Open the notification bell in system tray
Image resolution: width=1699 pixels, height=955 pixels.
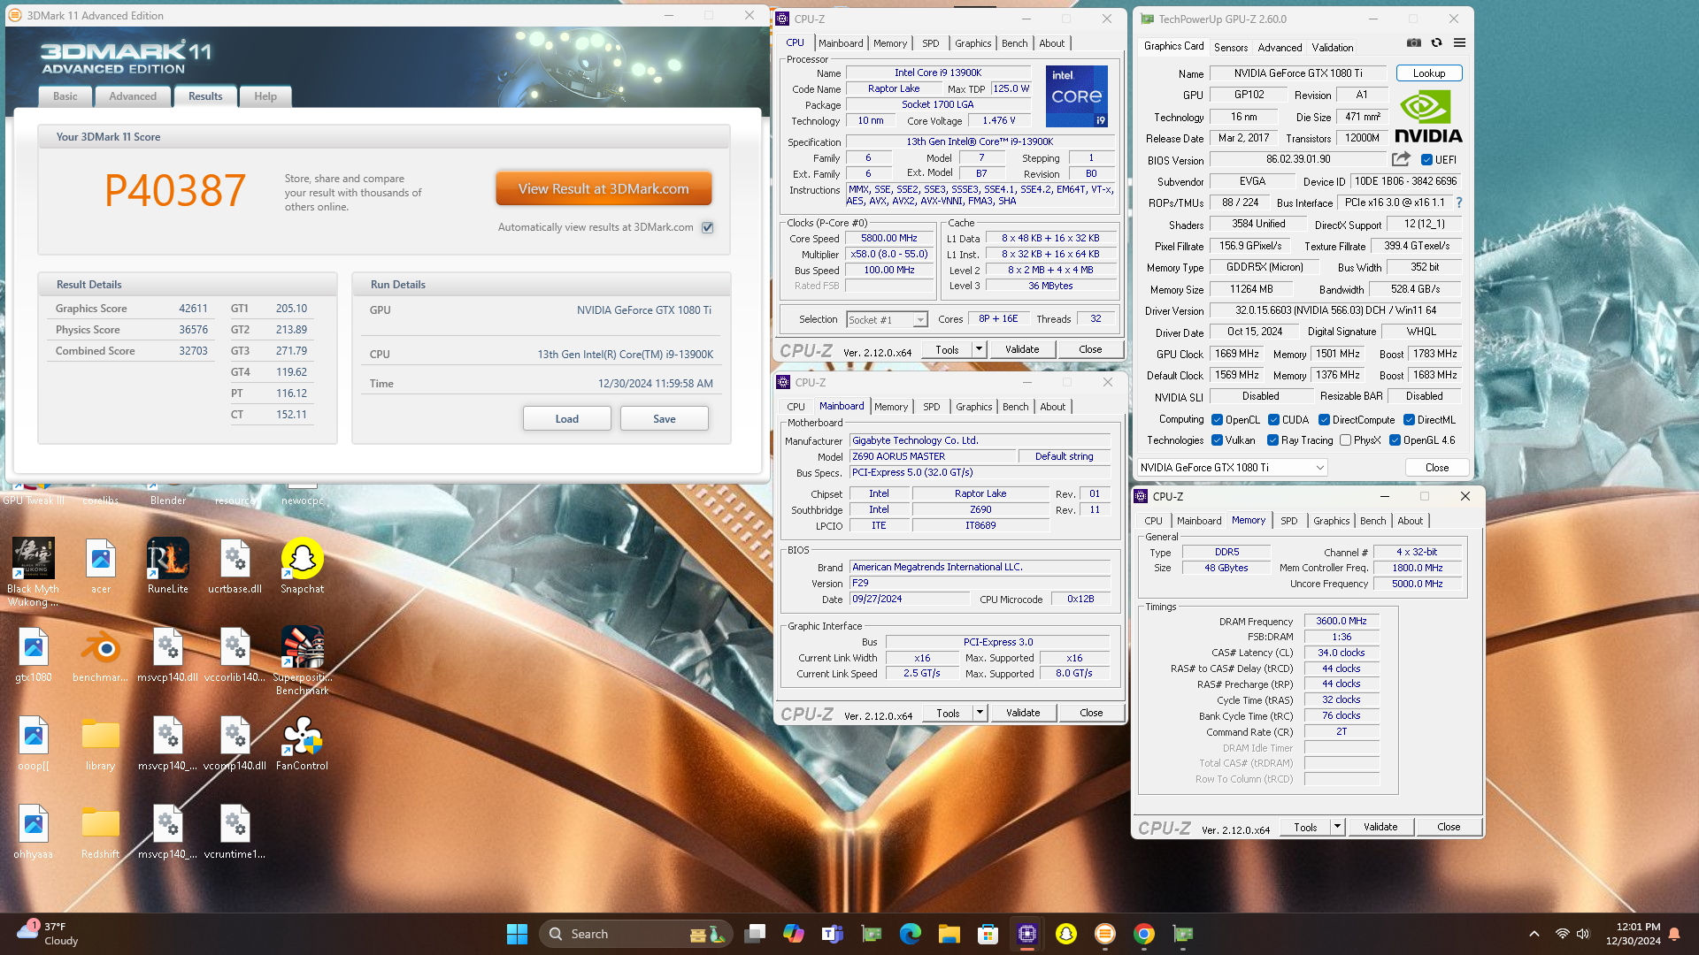1674,934
